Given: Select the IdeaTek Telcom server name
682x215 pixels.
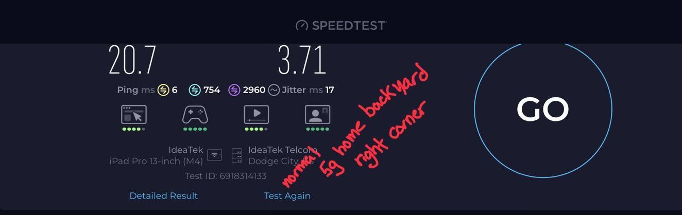Looking at the screenshot, I should coord(281,150).
